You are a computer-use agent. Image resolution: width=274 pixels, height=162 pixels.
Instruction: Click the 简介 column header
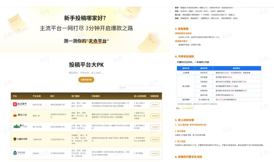pyautogui.click(x=52, y=96)
